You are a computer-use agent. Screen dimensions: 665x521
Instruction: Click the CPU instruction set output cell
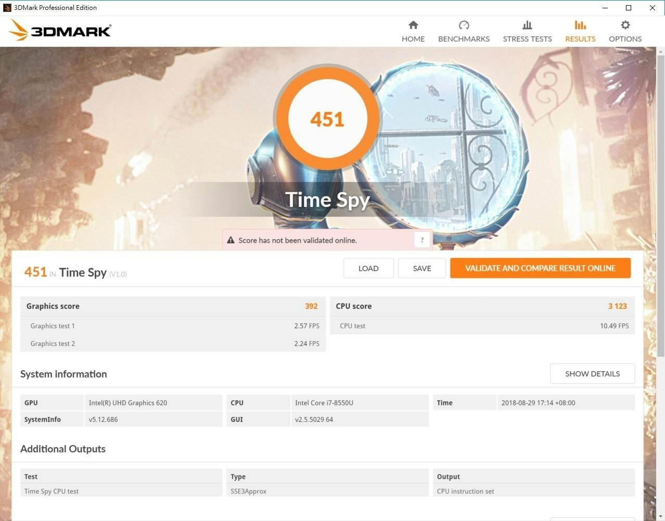click(x=465, y=491)
